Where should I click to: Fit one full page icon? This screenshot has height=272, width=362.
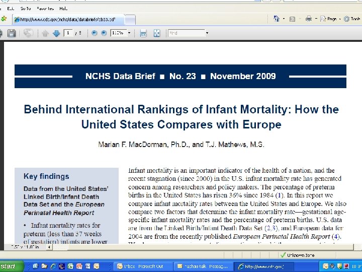(x=157, y=33)
